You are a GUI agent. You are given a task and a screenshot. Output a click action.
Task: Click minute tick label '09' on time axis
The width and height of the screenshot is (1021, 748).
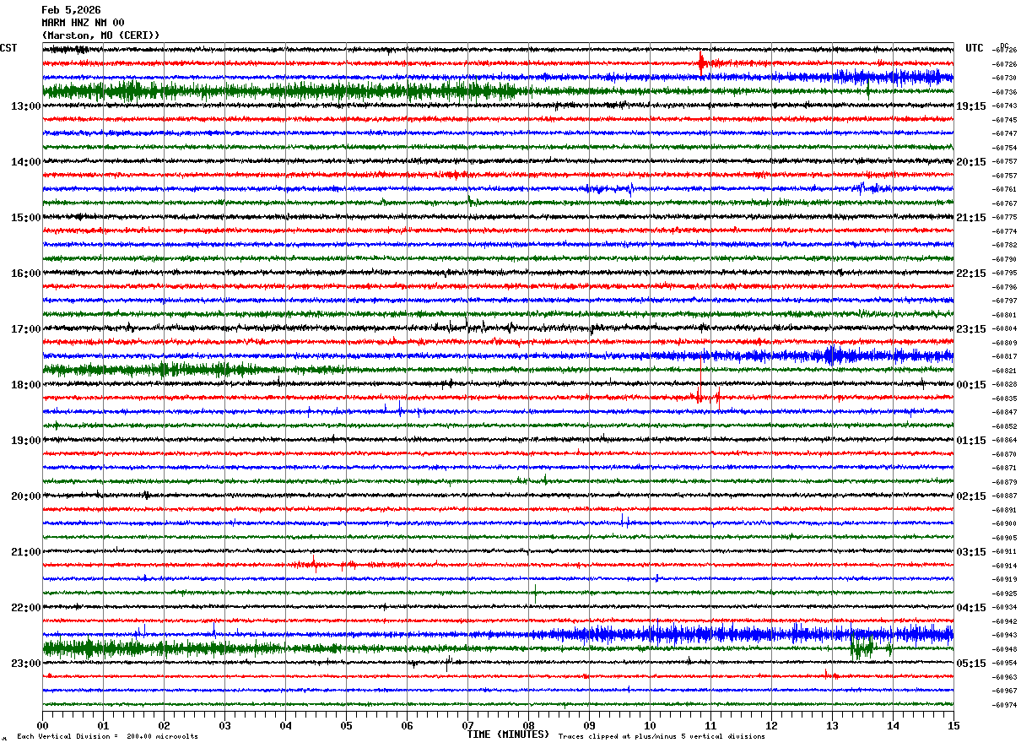[589, 725]
